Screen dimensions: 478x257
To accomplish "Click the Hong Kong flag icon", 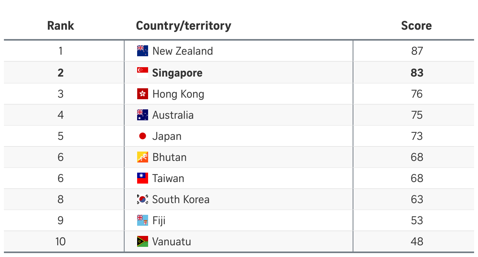I will 142,94.
